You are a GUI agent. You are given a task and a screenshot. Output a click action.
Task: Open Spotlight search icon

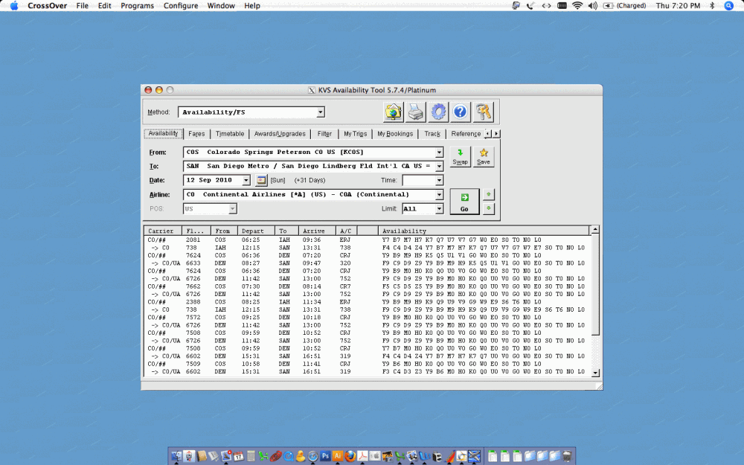[729, 6]
